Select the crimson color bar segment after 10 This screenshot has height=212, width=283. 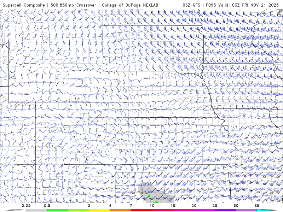coord(162,210)
